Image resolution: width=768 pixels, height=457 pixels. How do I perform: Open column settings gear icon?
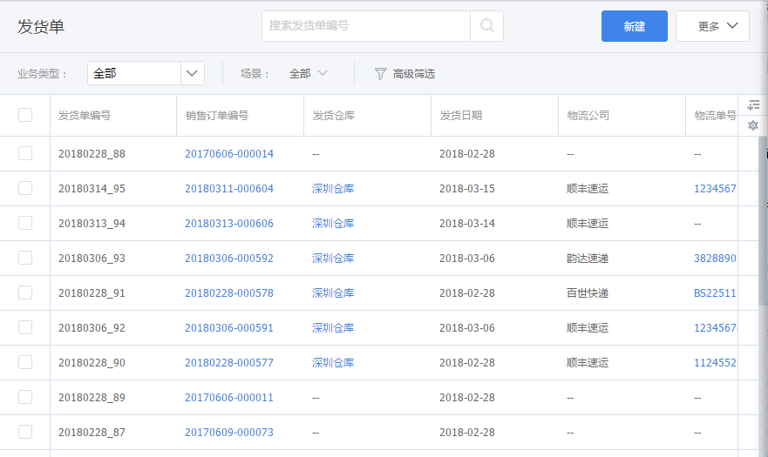point(753,125)
